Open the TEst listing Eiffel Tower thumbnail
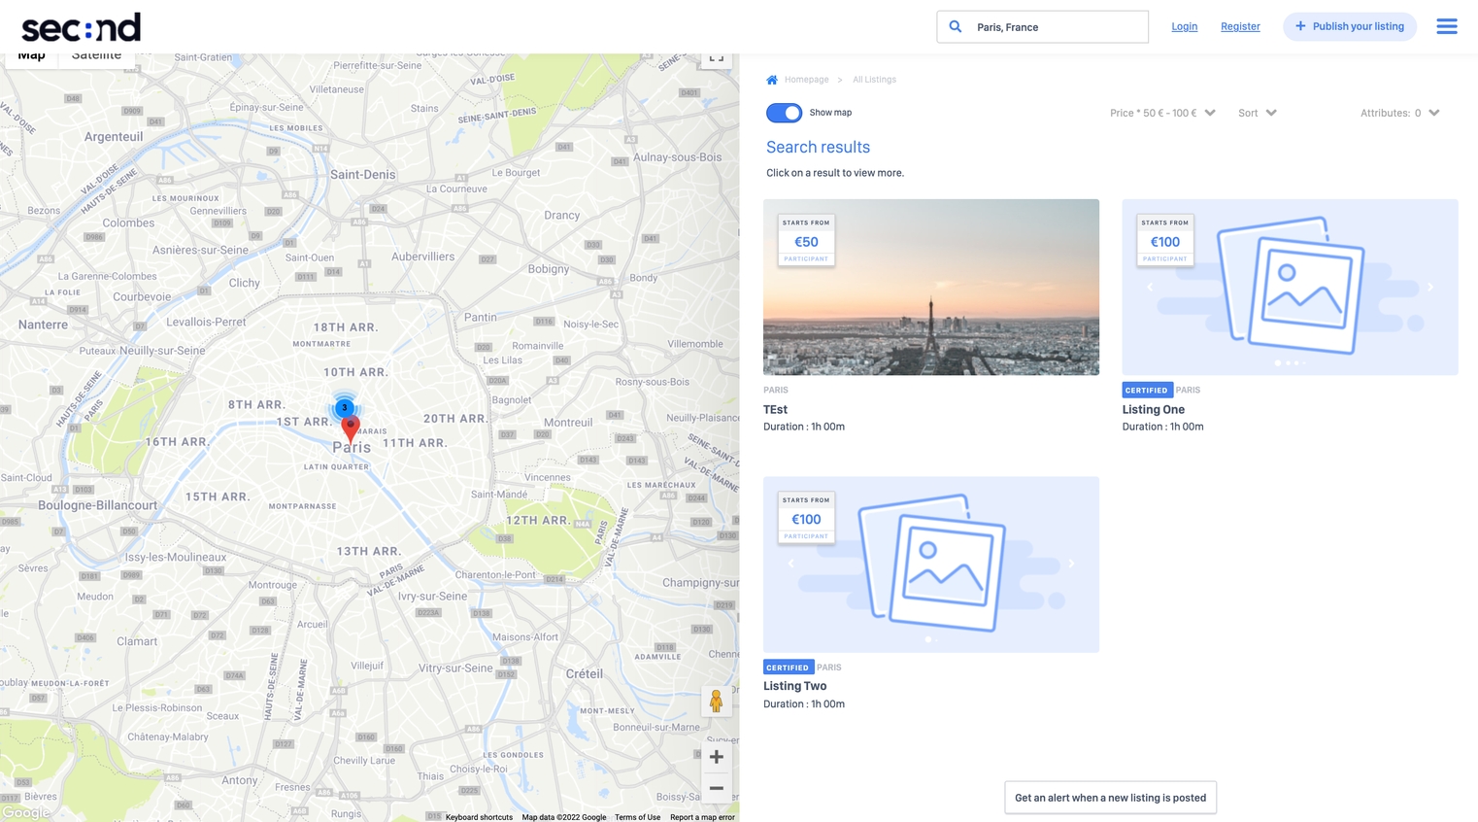Image resolution: width=1478 pixels, height=822 pixels. [930, 288]
